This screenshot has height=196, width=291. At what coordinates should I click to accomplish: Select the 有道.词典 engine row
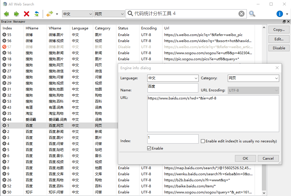tap(59, 107)
